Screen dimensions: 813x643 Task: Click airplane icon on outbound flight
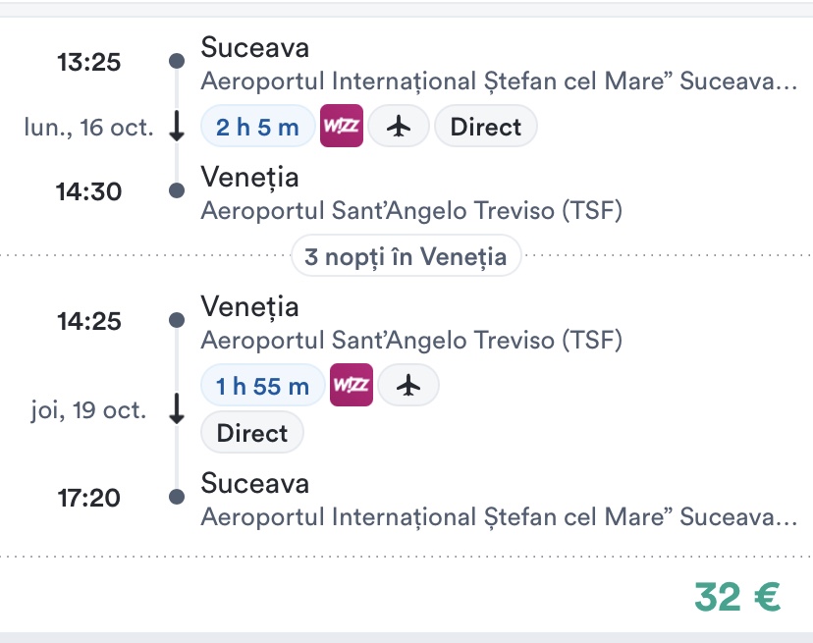[x=398, y=127]
